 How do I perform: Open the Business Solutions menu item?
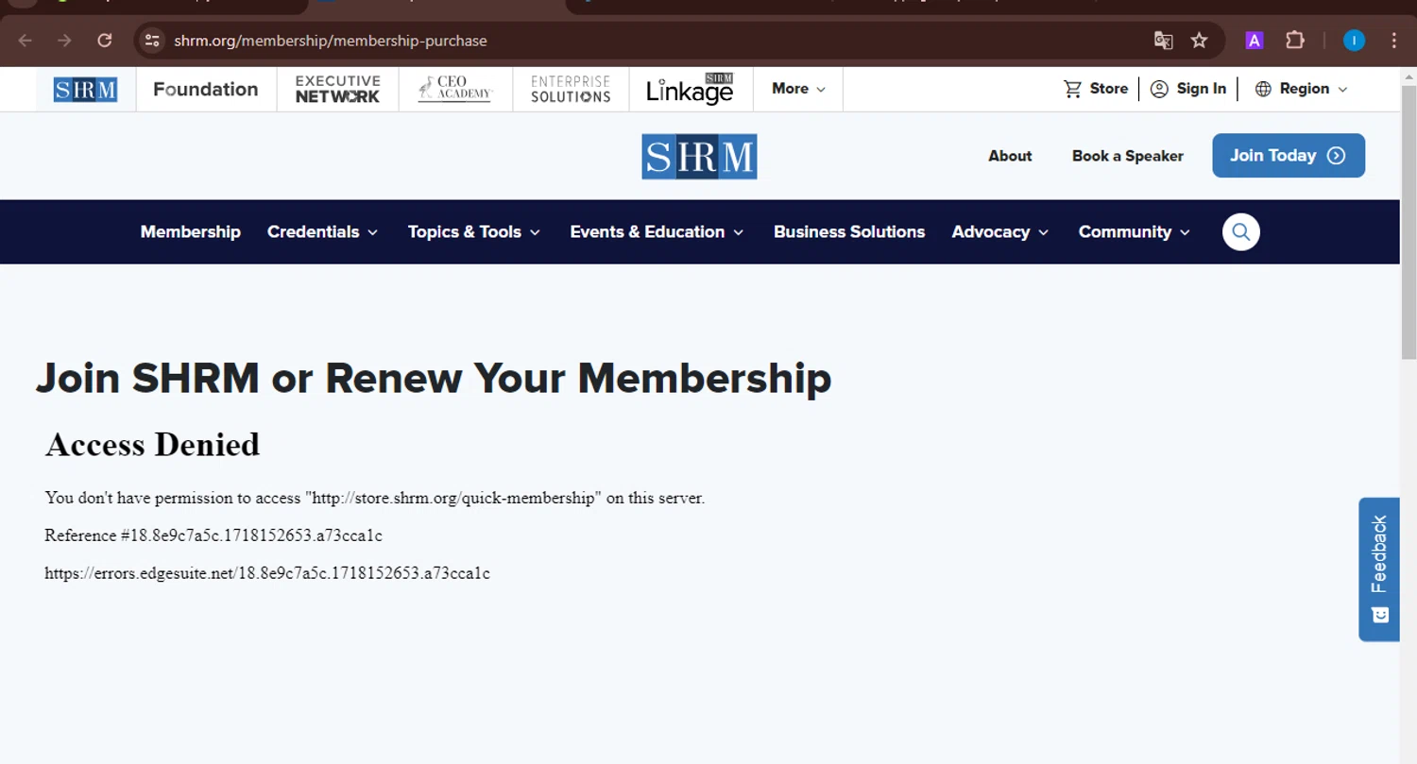[x=849, y=231]
